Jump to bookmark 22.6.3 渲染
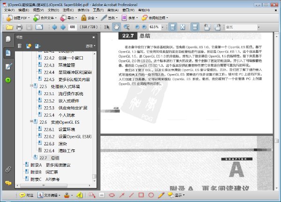Viewport: 281px width, 202px height. coord(55,144)
